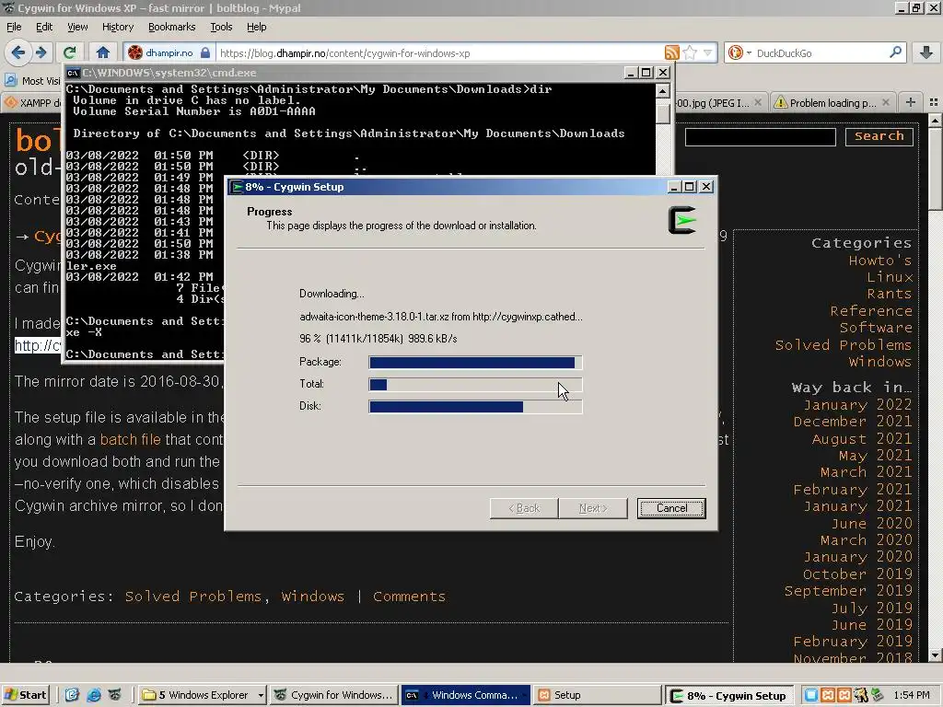
Task: Click the dhampir.no site identity icon
Action: 135,52
